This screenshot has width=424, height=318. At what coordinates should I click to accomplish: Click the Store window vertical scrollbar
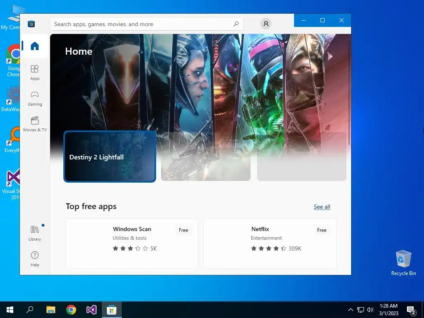click(x=349, y=92)
